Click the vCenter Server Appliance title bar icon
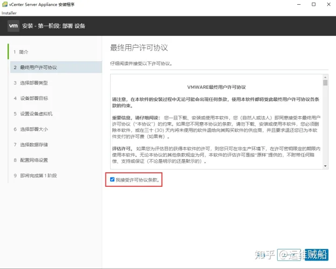The image size is (336, 269). pos(5,4)
